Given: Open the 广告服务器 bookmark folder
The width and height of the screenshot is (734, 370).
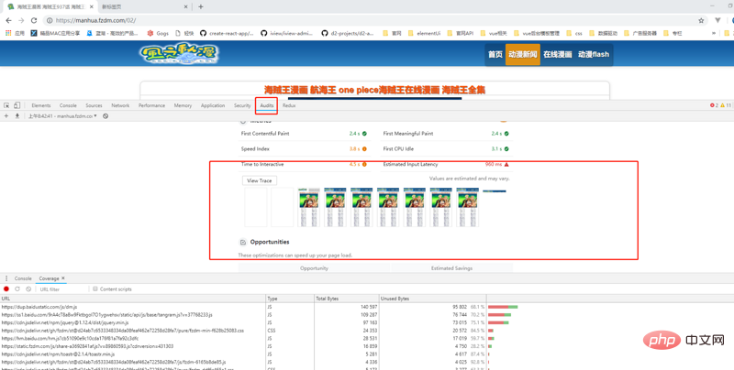Looking at the screenshot, I should pyautogui.click(x=639, y=33).
